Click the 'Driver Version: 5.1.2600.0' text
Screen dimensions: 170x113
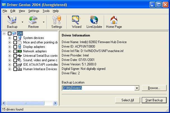pyautogui.click(x=79, y=64)
